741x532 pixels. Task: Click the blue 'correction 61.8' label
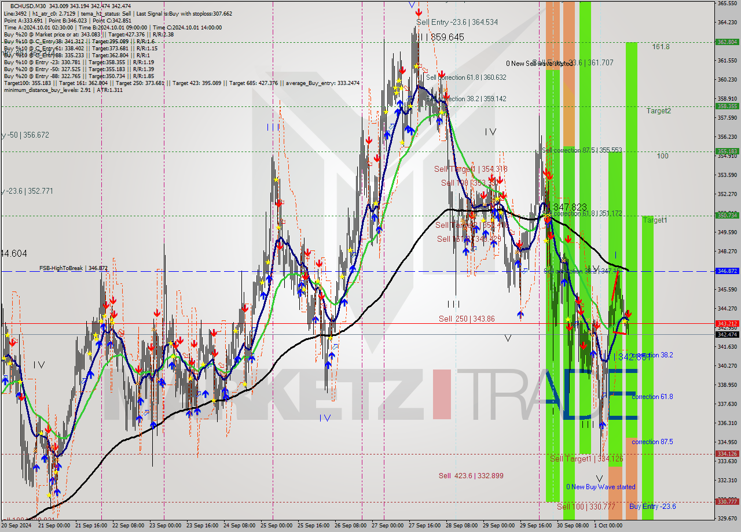point(652,397)
